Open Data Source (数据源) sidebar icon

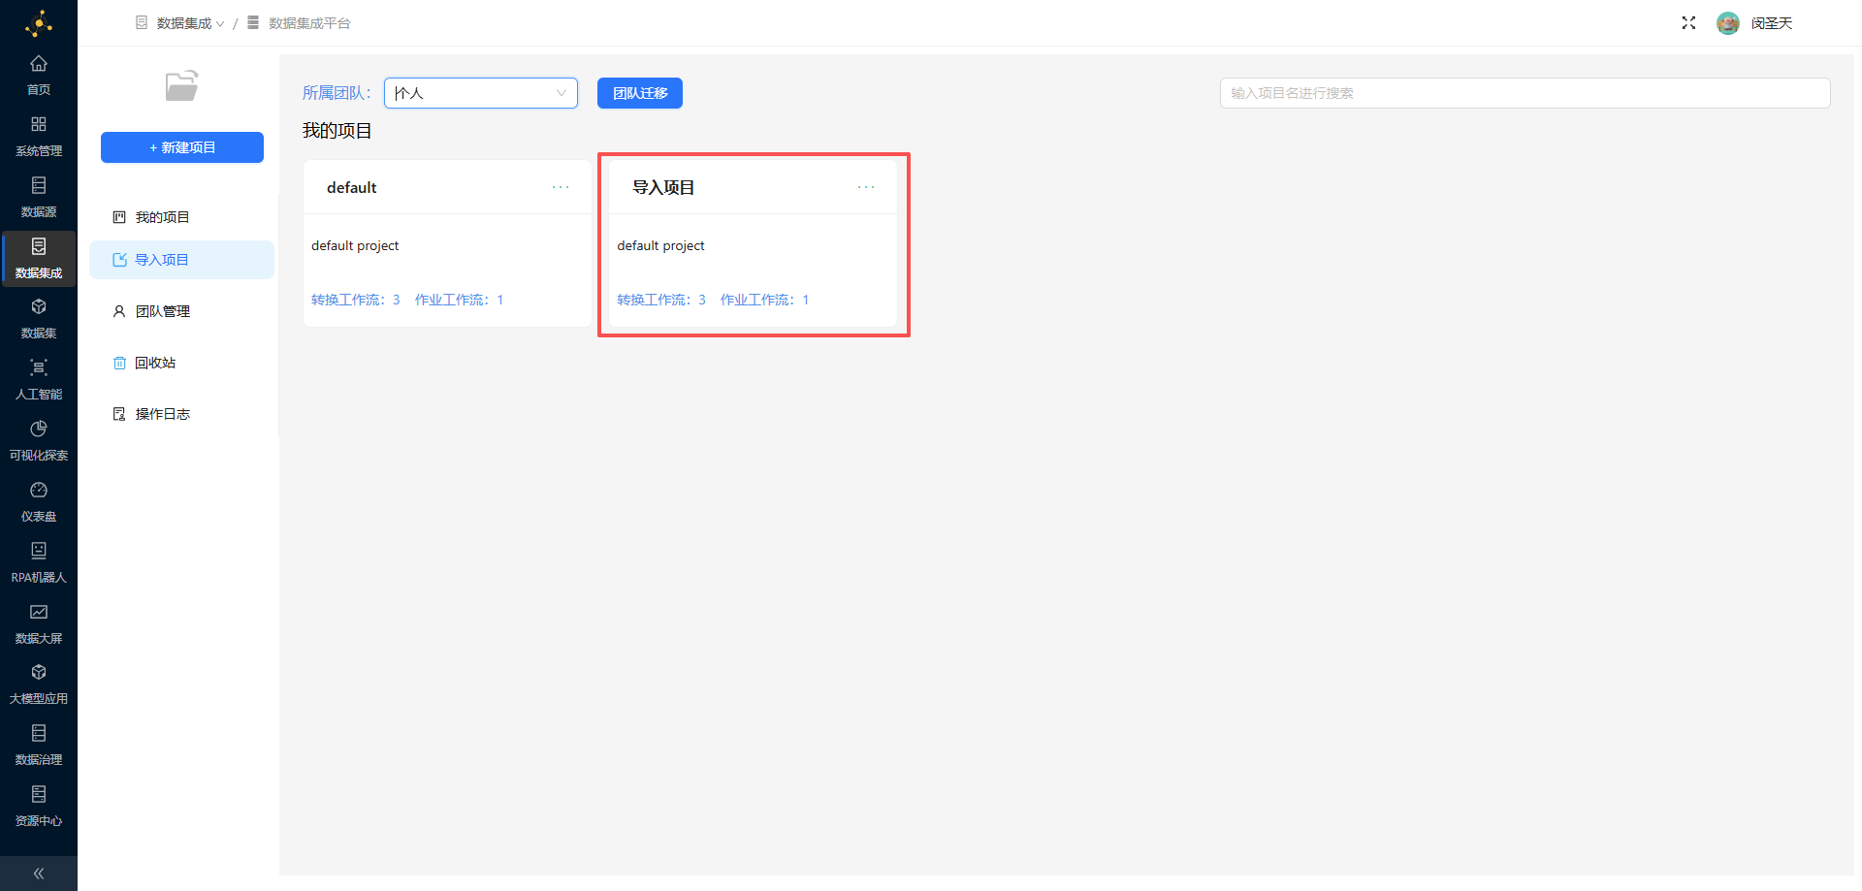[39, 186]
